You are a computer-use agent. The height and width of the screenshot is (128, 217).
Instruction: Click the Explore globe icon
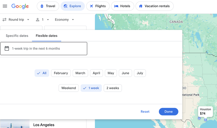point(65,6)
